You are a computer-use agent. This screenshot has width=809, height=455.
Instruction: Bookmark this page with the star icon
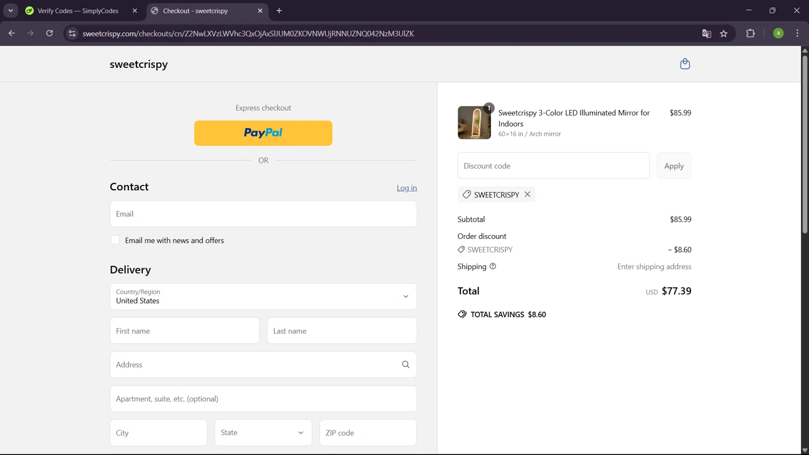[724, 33]
